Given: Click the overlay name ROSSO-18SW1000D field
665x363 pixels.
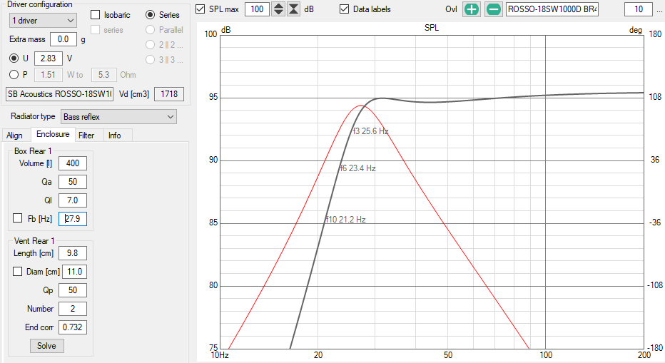Looking at the screenshot, I should pyautogui.click(x=552, y=9).
